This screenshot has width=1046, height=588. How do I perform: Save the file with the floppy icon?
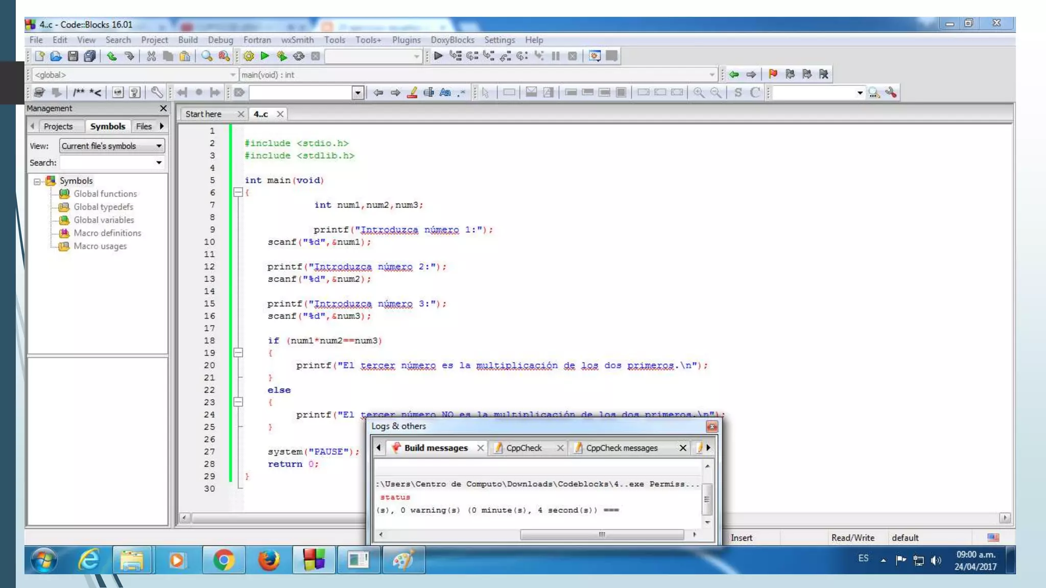(73, 56)
